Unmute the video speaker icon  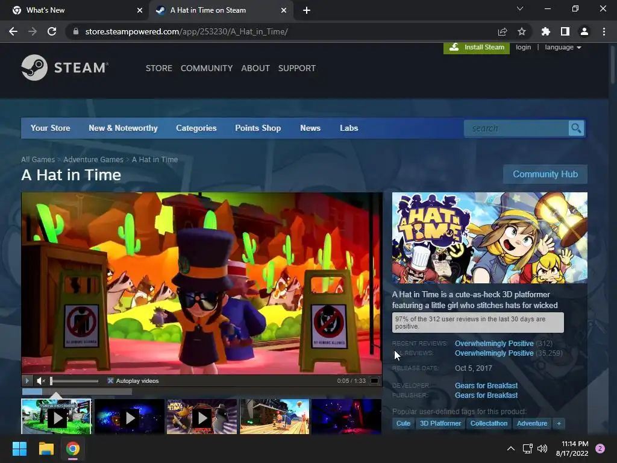[41, 381]
